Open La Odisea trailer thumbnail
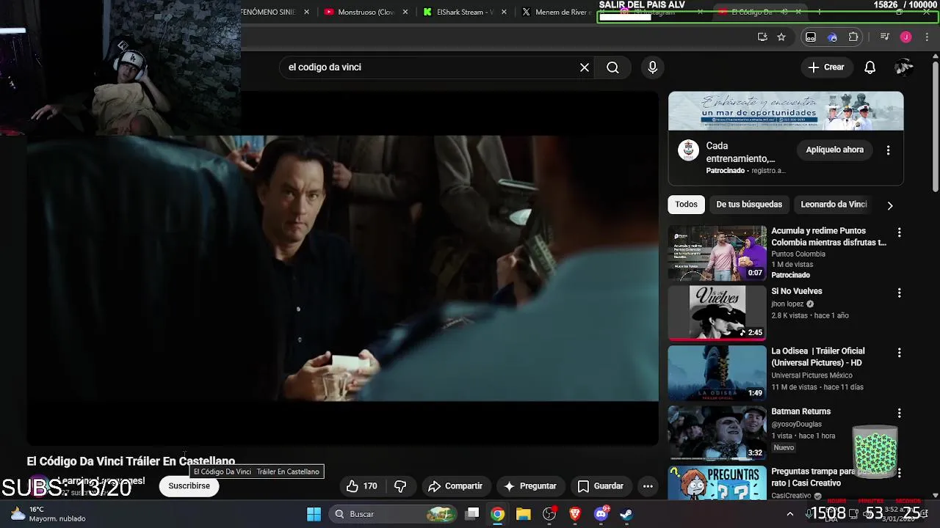This screenshot has width=940, height=528. [x=717, y=373]
